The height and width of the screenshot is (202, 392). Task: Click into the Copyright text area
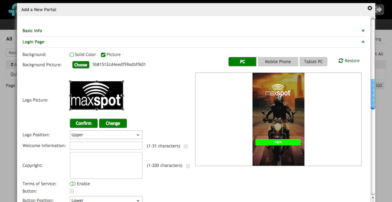(106, 165)
